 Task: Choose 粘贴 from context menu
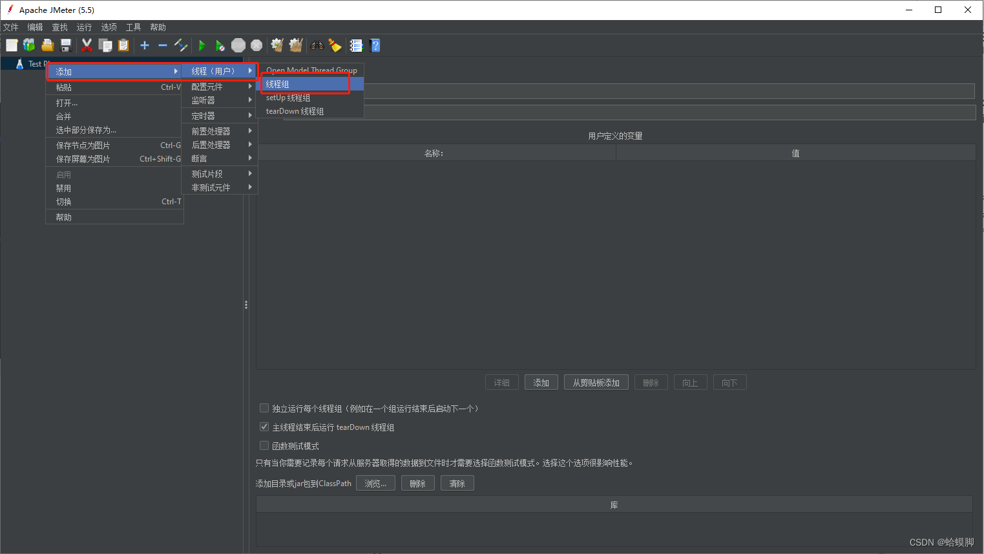pyautogui.click(x=114, y=87)
